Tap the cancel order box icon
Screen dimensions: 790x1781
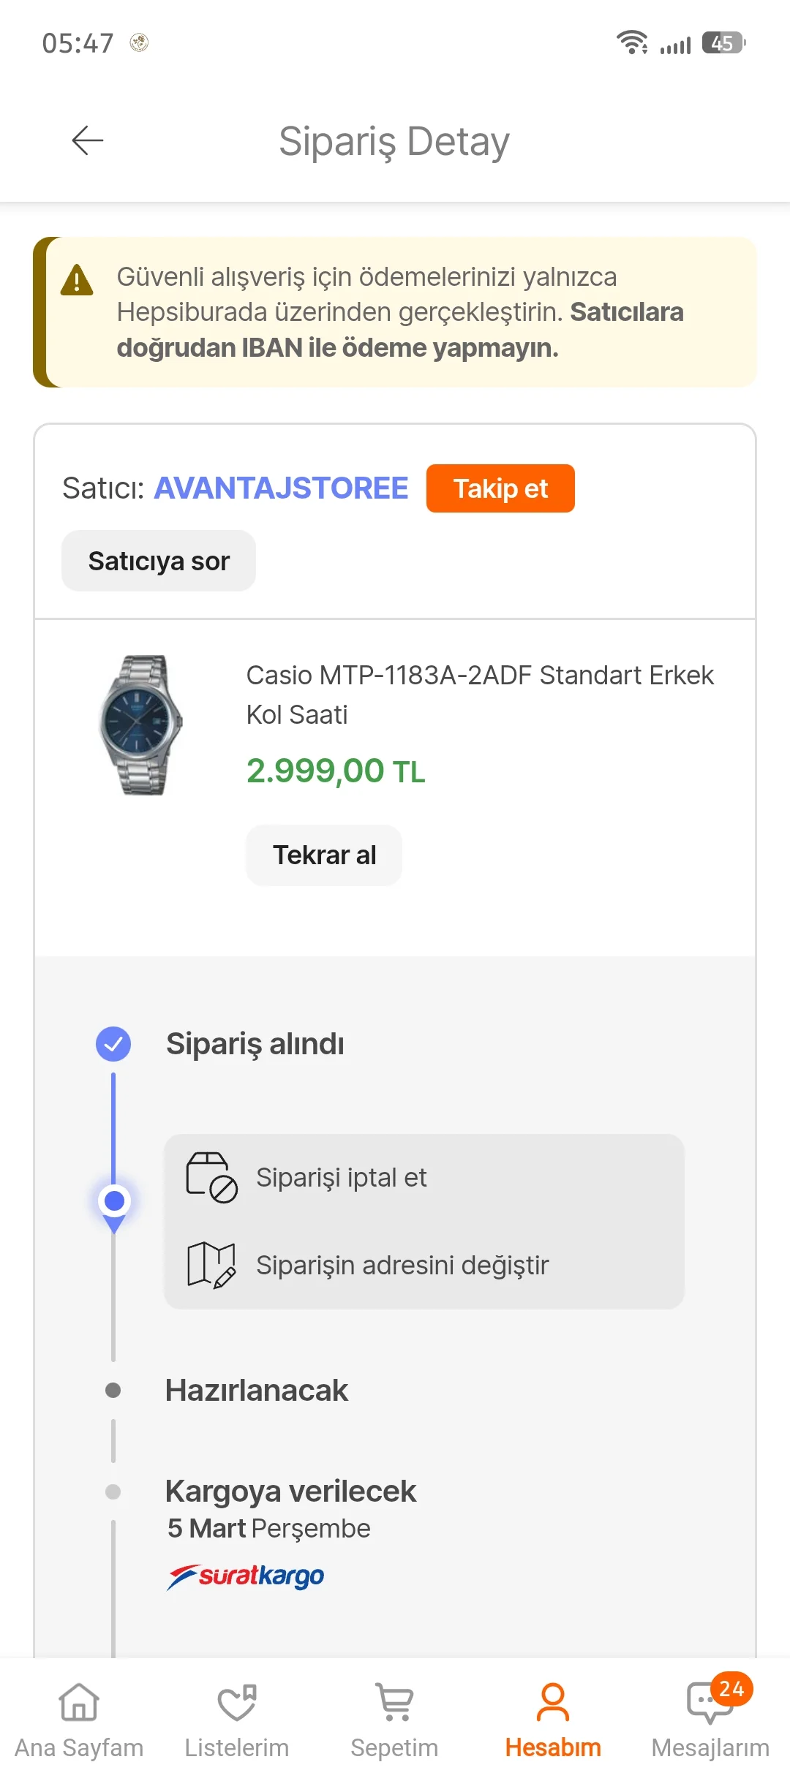[x=211, y=1177]
